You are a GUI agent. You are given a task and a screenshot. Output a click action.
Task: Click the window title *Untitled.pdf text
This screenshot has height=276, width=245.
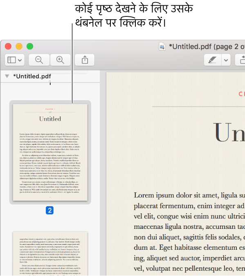[x=207, y=47]
